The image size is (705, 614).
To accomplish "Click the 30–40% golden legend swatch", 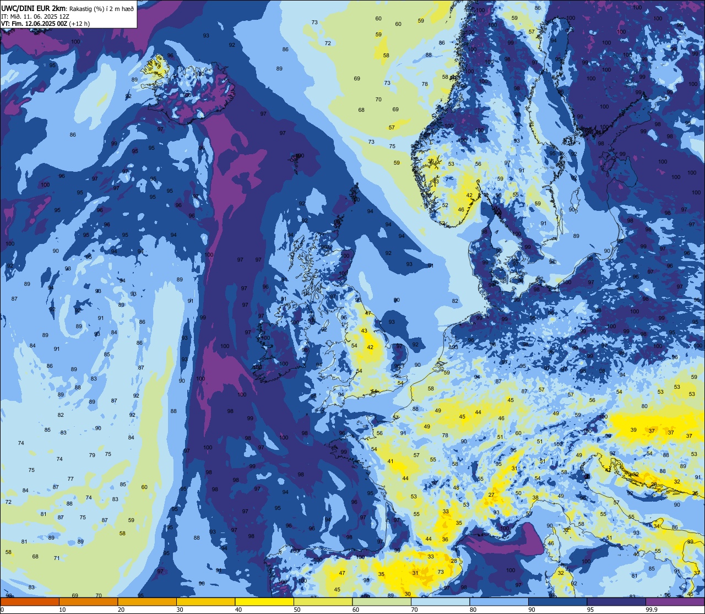I will [205, 602].
